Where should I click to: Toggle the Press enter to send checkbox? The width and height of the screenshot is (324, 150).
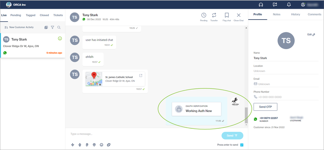pos(242,145)
